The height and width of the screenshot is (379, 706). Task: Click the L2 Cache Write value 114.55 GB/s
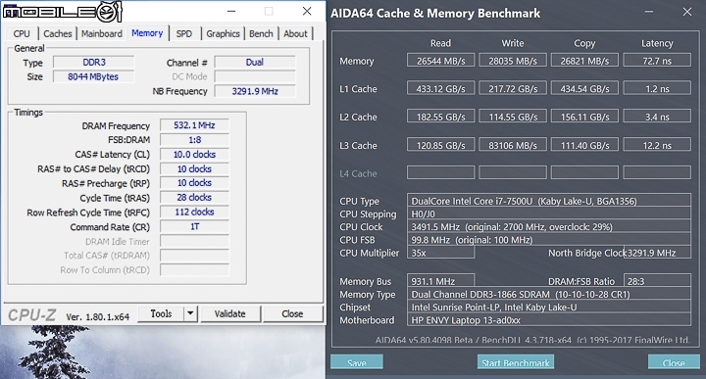coord(513,117)
